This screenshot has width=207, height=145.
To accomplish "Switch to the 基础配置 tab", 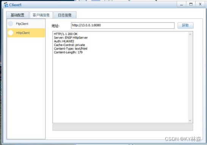I will [x=17, y=15].
